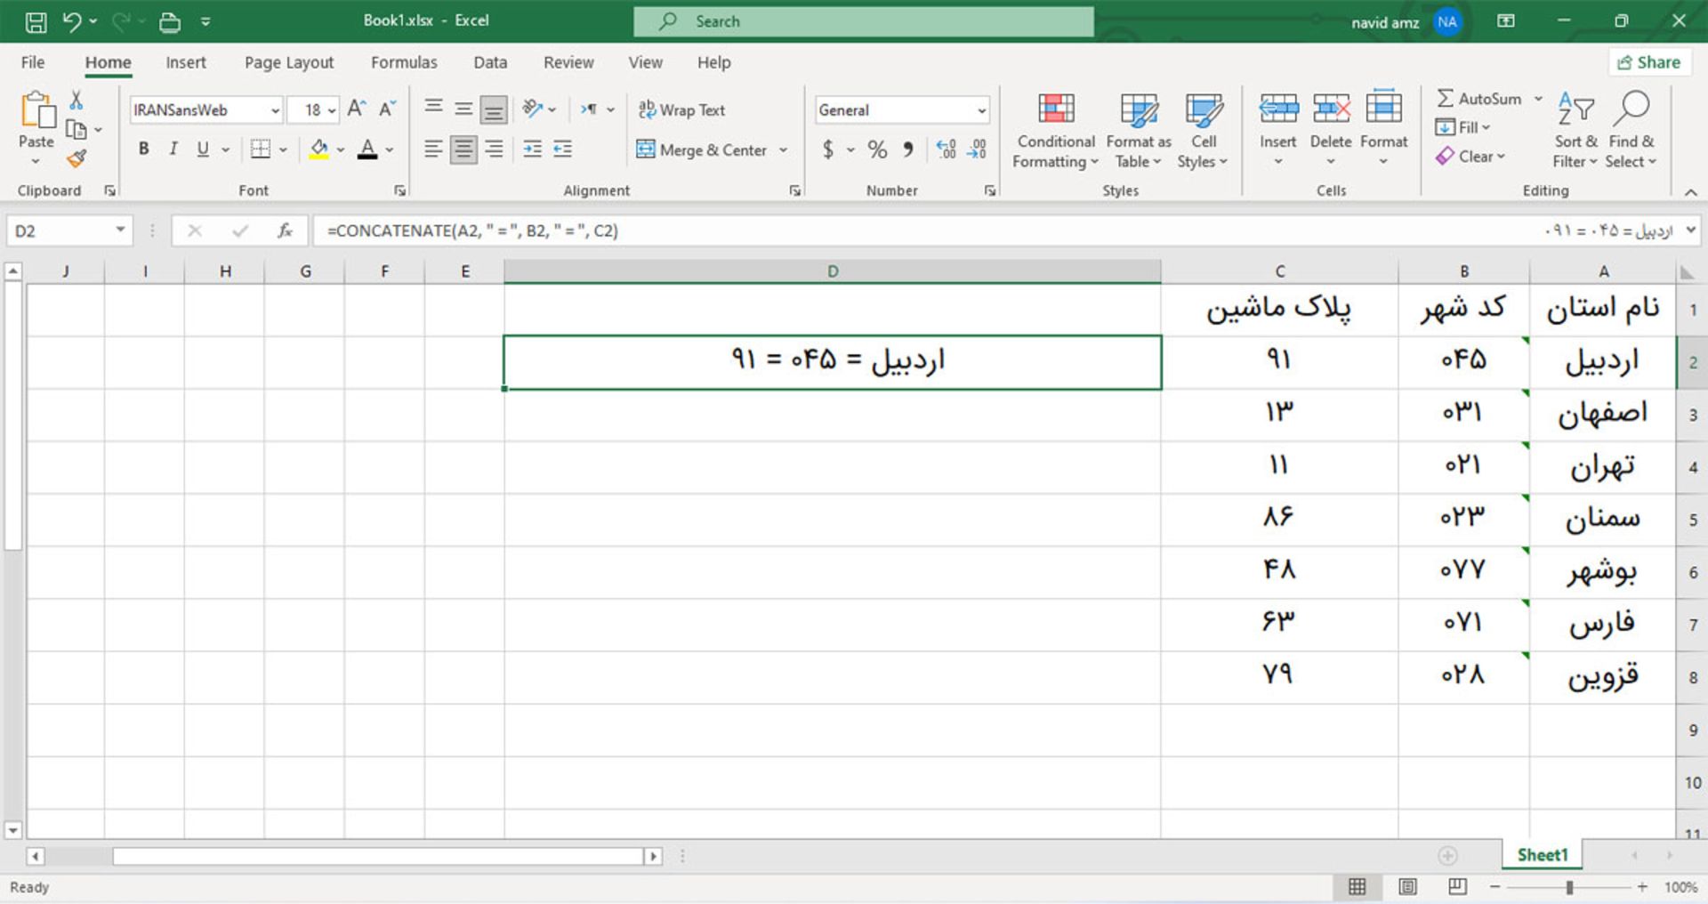Toggle Wrap Text for the cell
Image resolution: width=1708 pixels, height=904 pixels.
(x=681, y=109)
